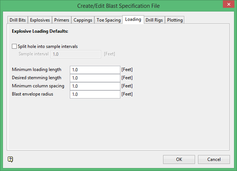Focus the Desired stemming length input
237x171 pixels.
point(95,78)
